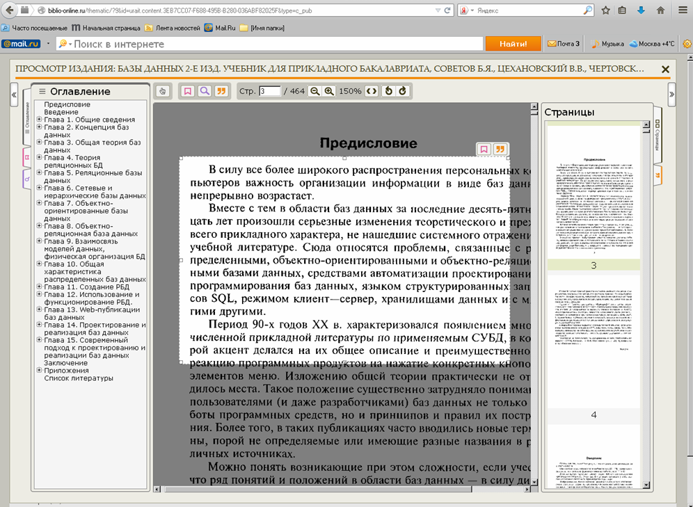Reload the page with the refresh icon
The image size is (693, 507).
447,10
